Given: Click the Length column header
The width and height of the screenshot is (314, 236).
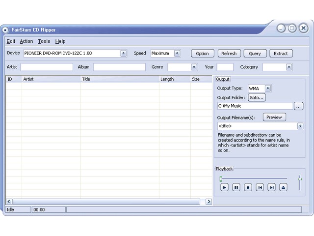Looking at the screenshot, I should point(175,79).
